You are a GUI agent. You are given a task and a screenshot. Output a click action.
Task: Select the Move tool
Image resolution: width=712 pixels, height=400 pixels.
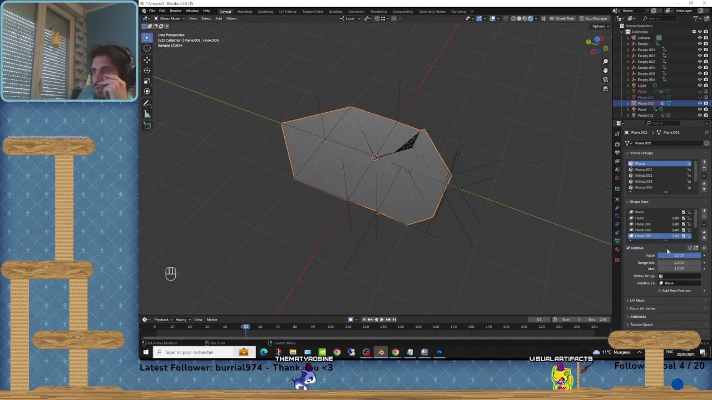[x=147, y=59]
